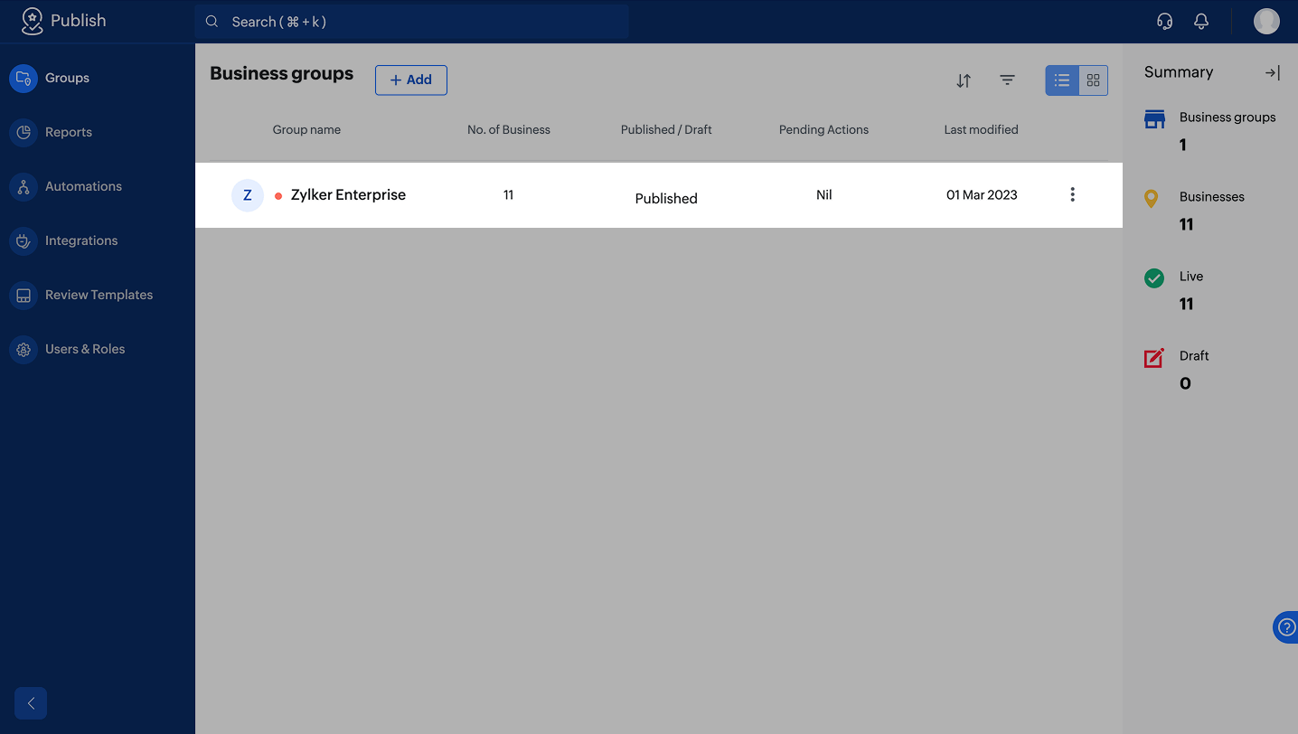Add a new business group
Screen dimensions: 1298x734
pos(411,80)
